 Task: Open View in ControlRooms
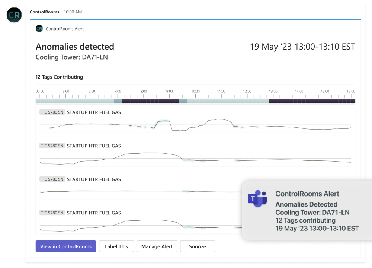pyautogui.click(x=66, y=246)
